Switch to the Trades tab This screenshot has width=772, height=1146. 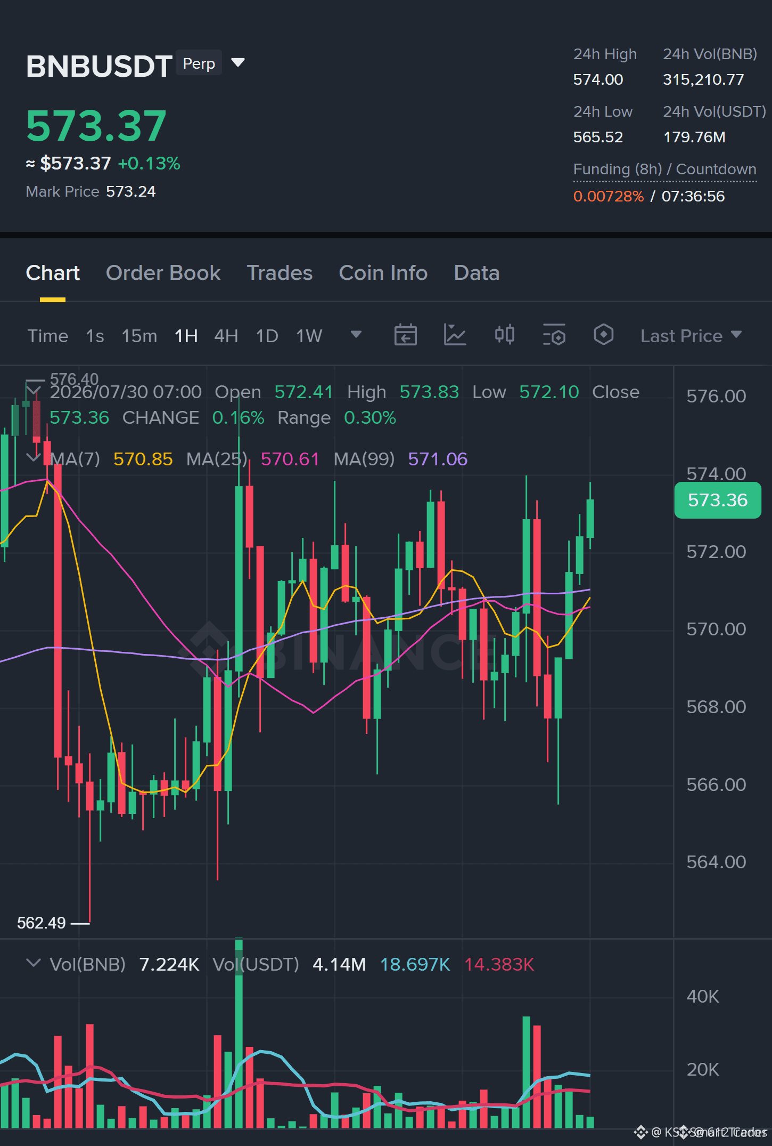280,273
